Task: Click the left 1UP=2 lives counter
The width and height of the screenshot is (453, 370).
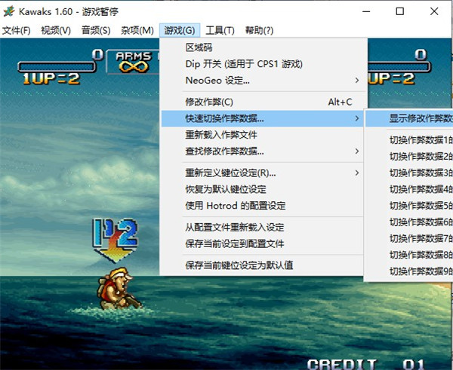Action: (51, 78)
